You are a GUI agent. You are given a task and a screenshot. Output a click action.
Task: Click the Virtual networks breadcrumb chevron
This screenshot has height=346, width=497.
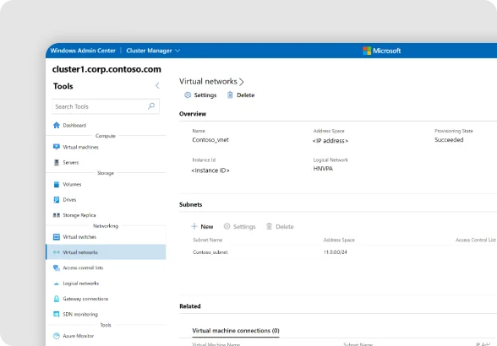[242, 82]
